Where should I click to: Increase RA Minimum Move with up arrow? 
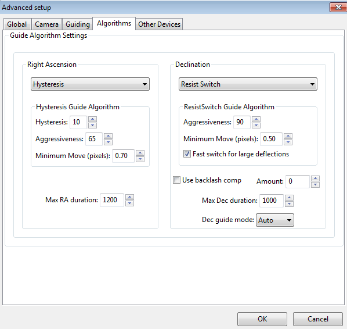click(x=140, y=153)
